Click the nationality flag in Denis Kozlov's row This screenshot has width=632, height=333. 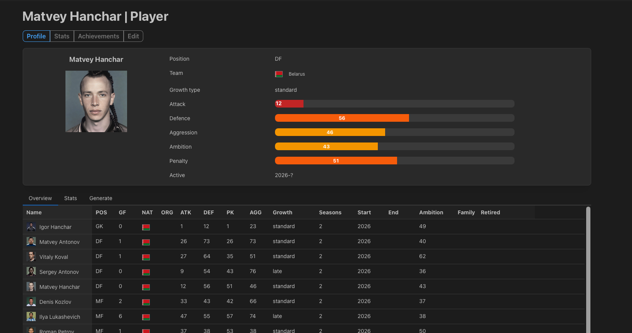coord(146,302)
